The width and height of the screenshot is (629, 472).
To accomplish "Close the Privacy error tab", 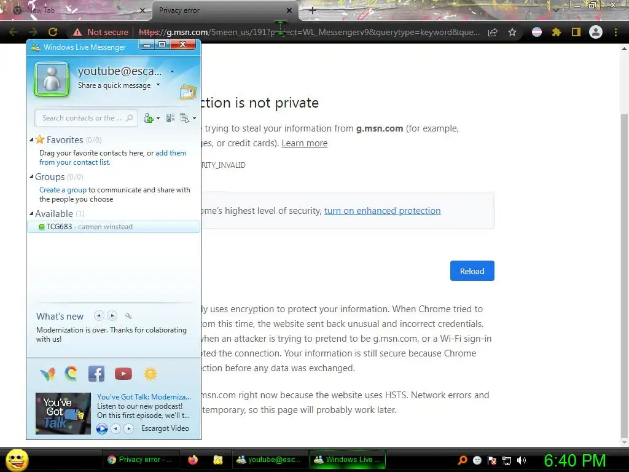I will pos(289,10).
